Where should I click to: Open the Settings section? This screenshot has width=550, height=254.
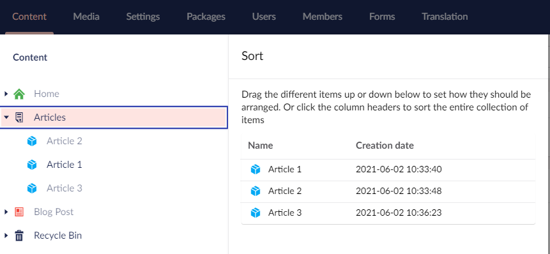pyautogui.click(x=143, y=17)
